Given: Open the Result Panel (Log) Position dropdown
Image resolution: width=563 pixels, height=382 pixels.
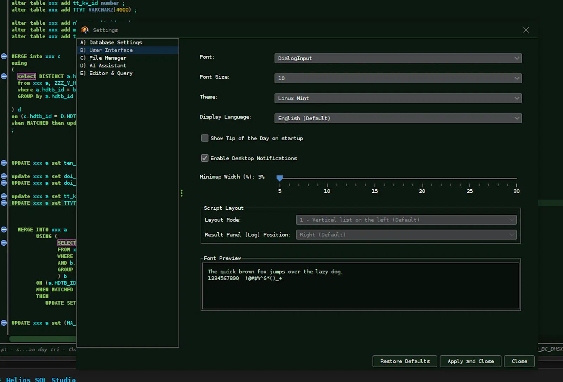Looking at the screenshot, I should [406, 235].
